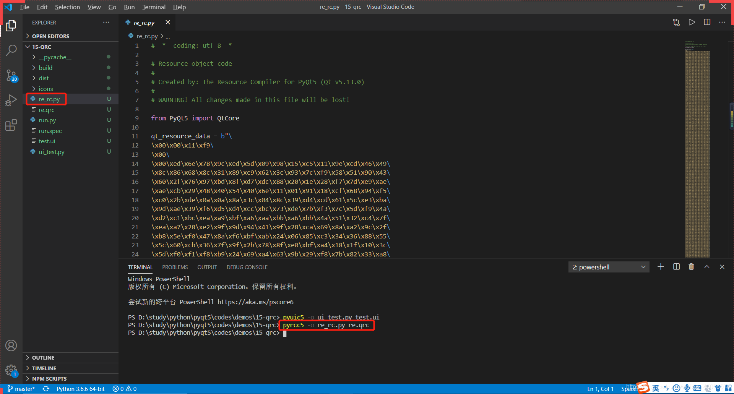The image size is (734, 394).
Task: Open the Selection menu
Action: pyautogui.click(x=67, y=7)
